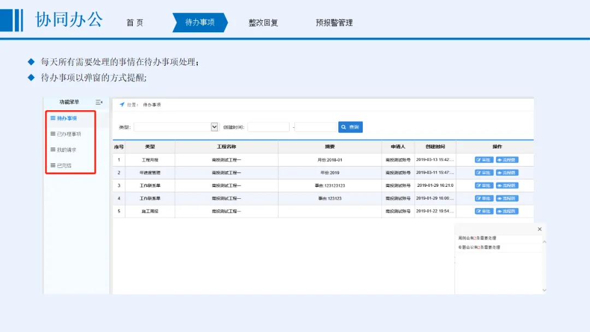Switch to the 整改回复 tab
This screenshot has width=590, height=332.
tap(263, 22)
